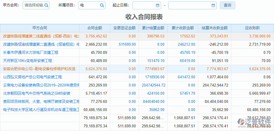Select contract amount cell 2,466,232.00

pos(96,45)
